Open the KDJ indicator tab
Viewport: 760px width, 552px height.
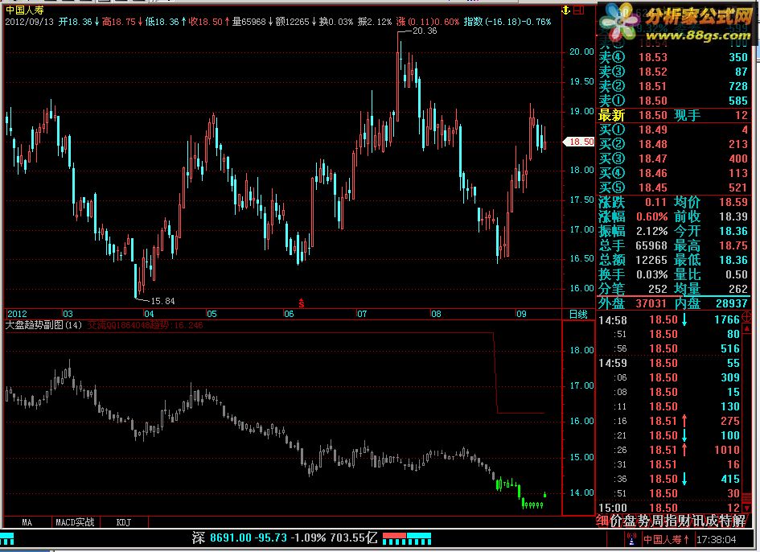[124, 522]
